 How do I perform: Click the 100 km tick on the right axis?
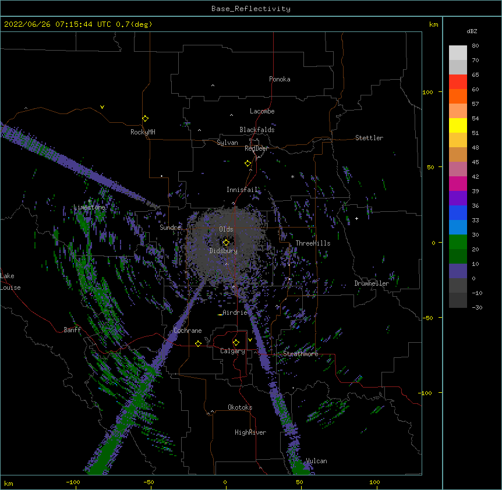tap(427, 92)
